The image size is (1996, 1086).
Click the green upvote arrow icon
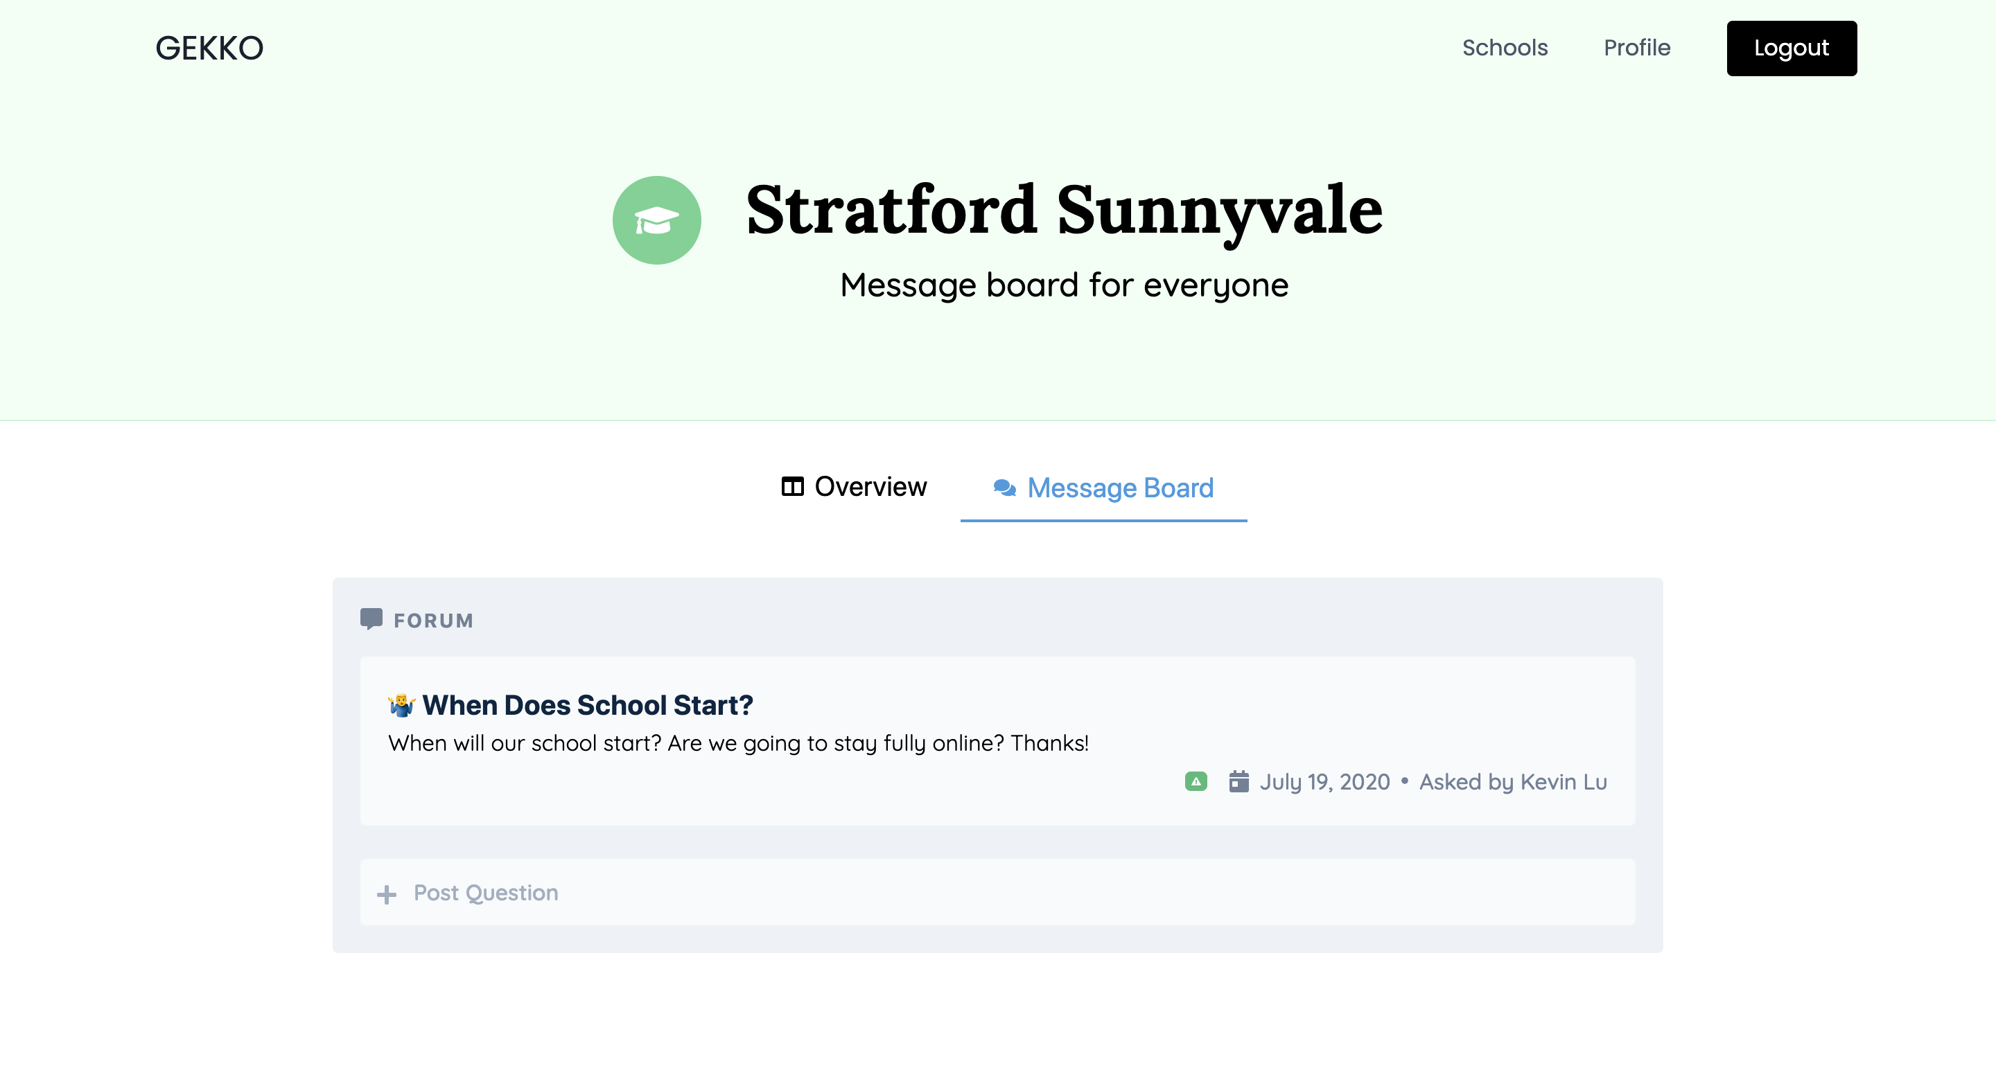tap(1196, 781)
